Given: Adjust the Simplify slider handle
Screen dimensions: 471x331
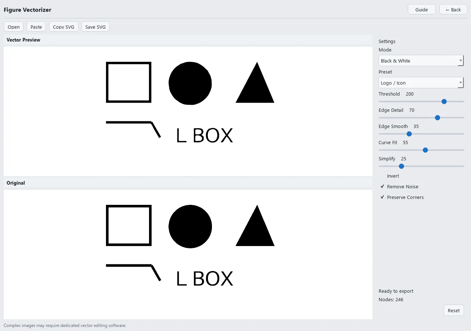Looking at the screenshot, I should (401, 166).
